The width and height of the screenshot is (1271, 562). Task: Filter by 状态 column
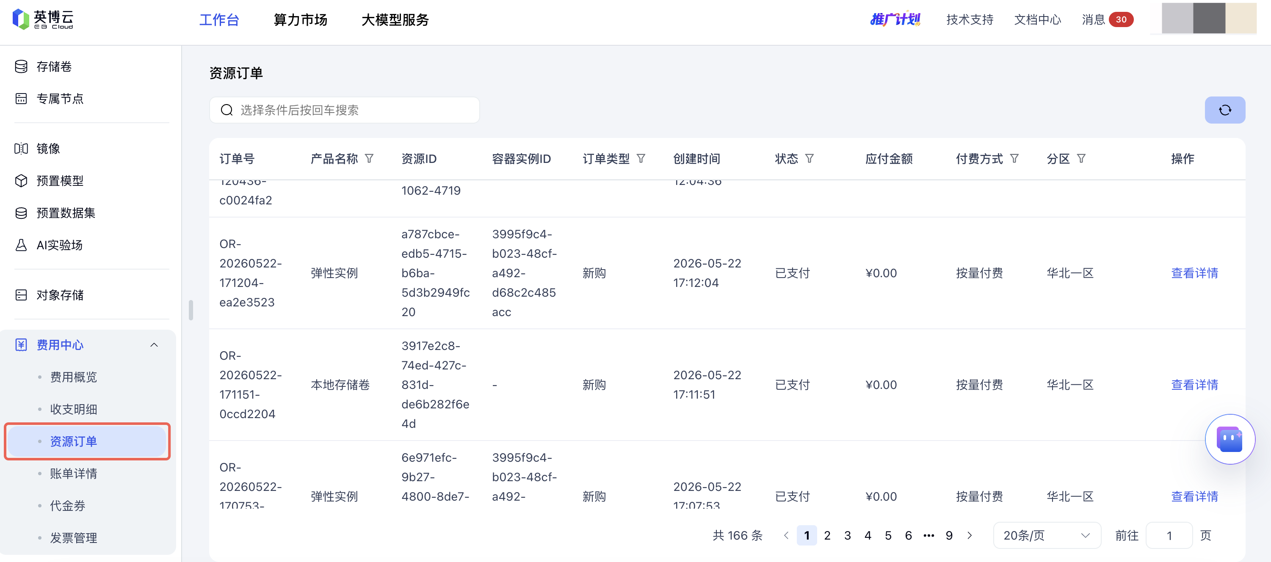coord(809,159)
